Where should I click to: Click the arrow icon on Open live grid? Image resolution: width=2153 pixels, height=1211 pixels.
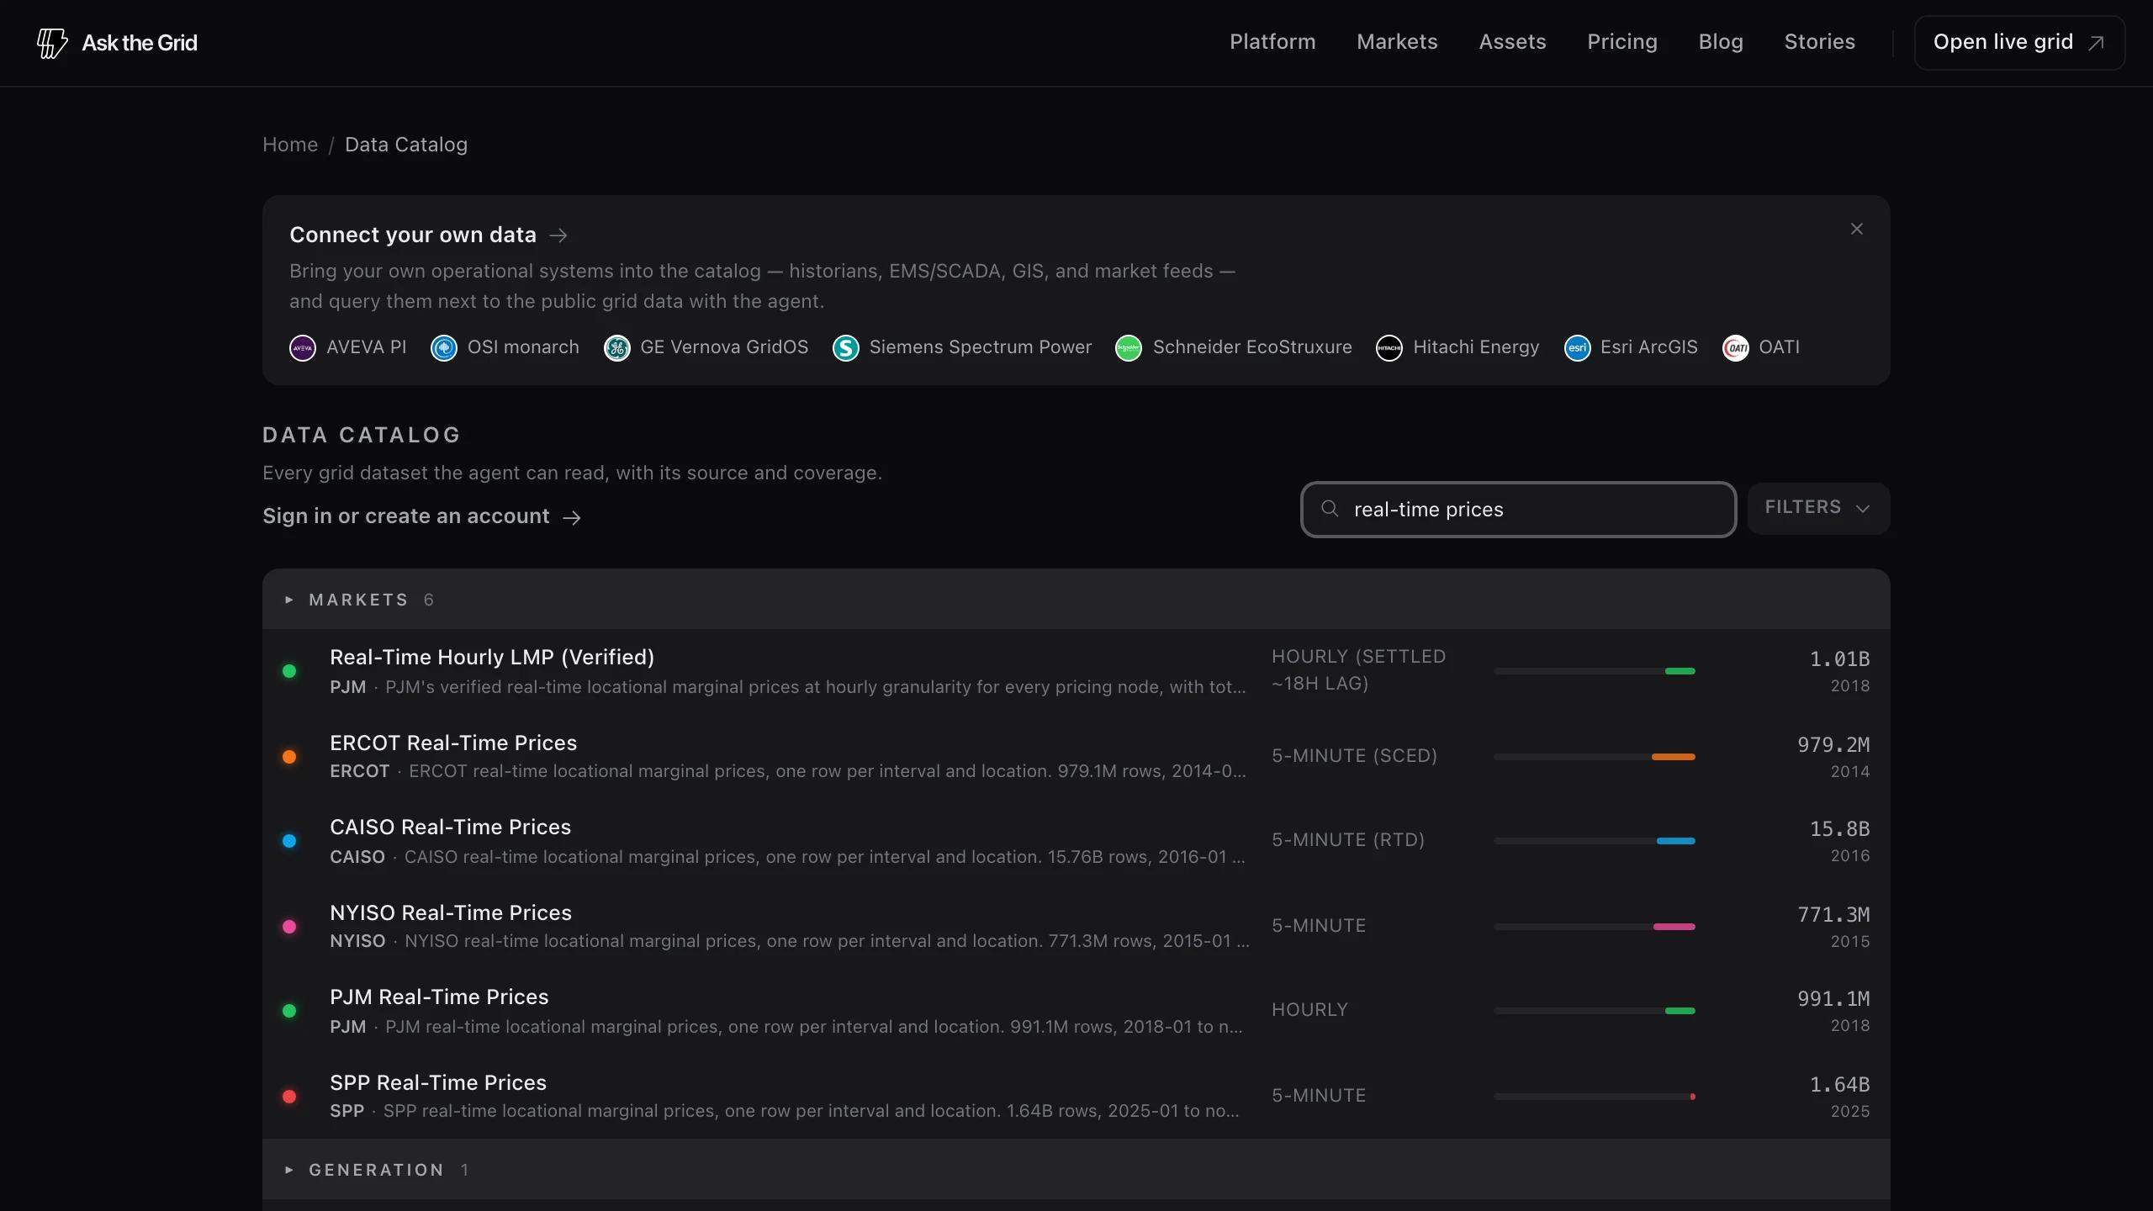2096,43
